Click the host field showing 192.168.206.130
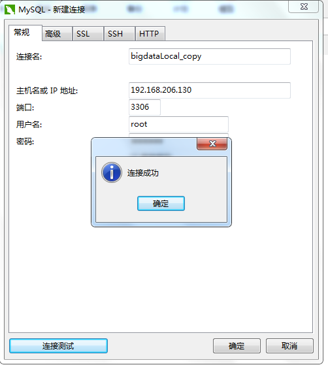 210,90
